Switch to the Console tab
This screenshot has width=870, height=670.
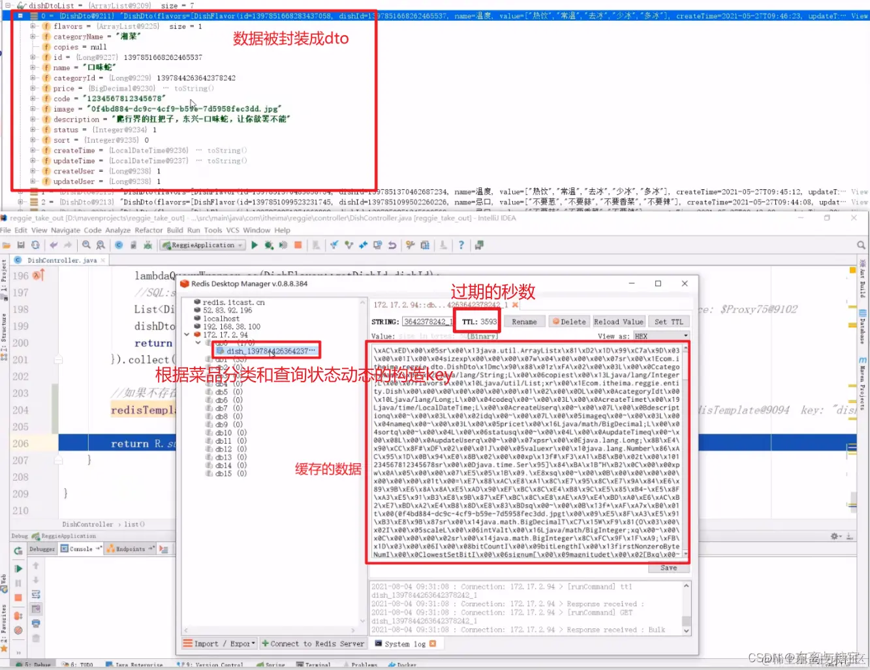point(81,549)
